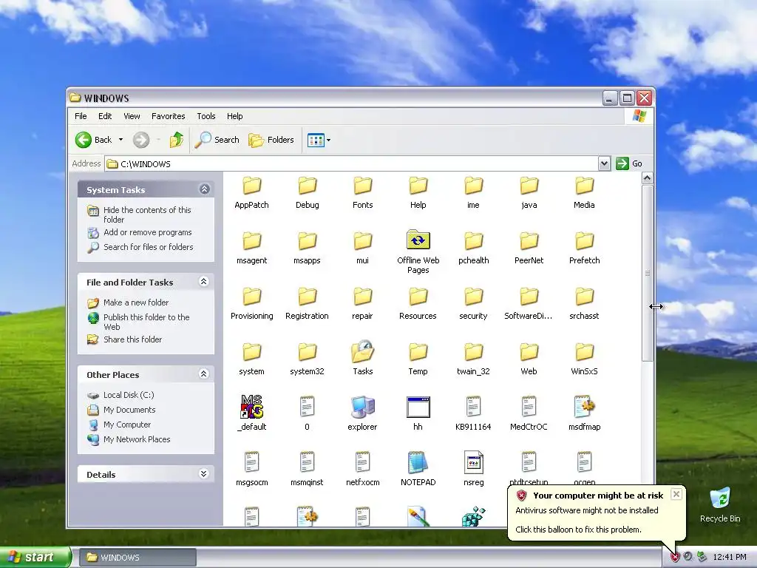Select the Tasks scheduled folder icon

pyautogui.click(x=362, y=352)
